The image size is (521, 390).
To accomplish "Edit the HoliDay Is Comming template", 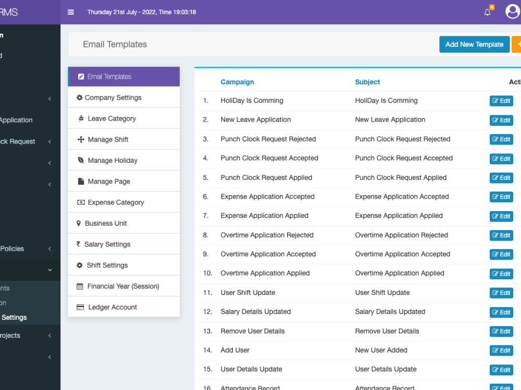I will 501,101.
